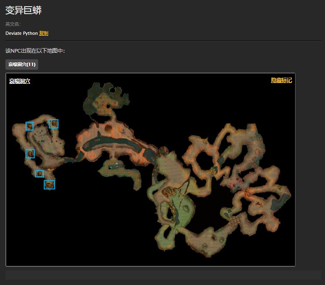Click the leftmost upper python spawn marker
Viewport: 325px width, 285px height.
coord(30,126)
